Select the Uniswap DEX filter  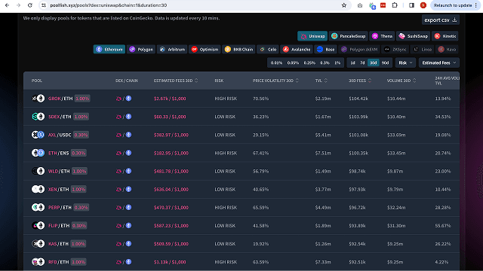click(x=312, y=36)
